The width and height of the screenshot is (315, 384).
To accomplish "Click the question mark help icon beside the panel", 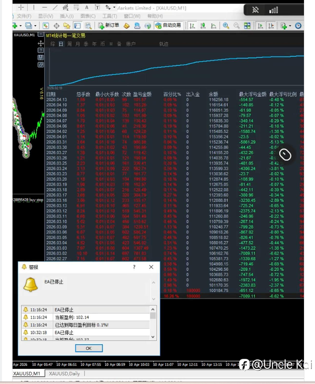I will coord(41,50).
